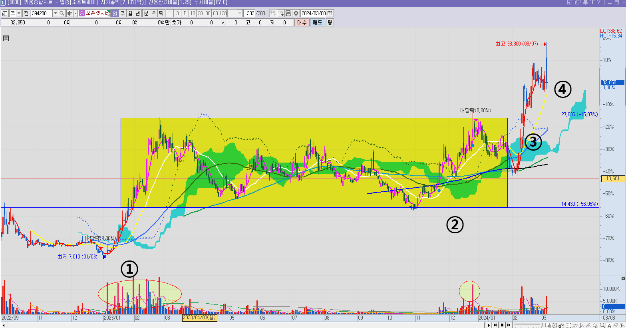Save chart with the floppy disk icon
This screenshot has width=626, height=328.
(288, 13)
